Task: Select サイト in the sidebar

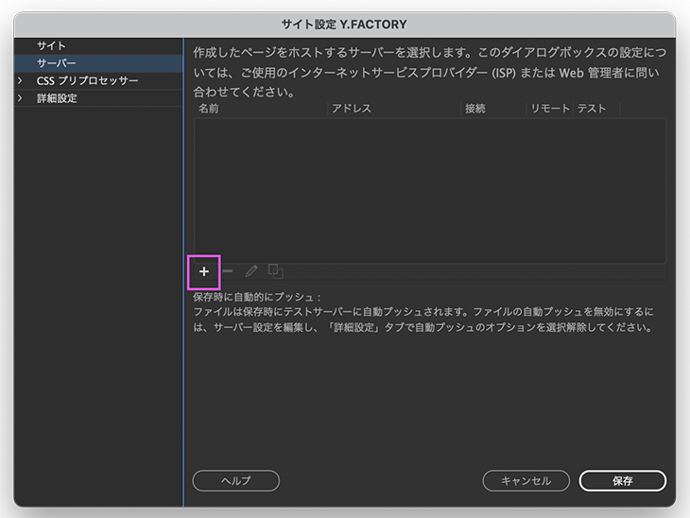Action: [x=98, y=45]
